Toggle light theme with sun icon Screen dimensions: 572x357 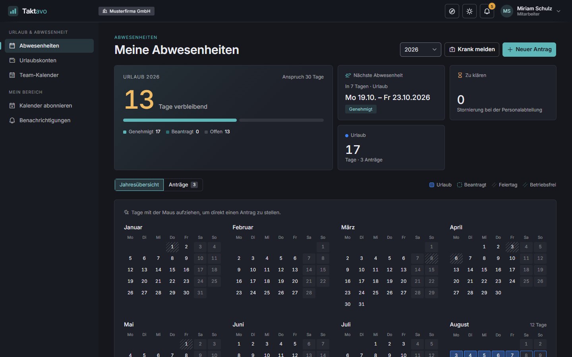point(470,11)
